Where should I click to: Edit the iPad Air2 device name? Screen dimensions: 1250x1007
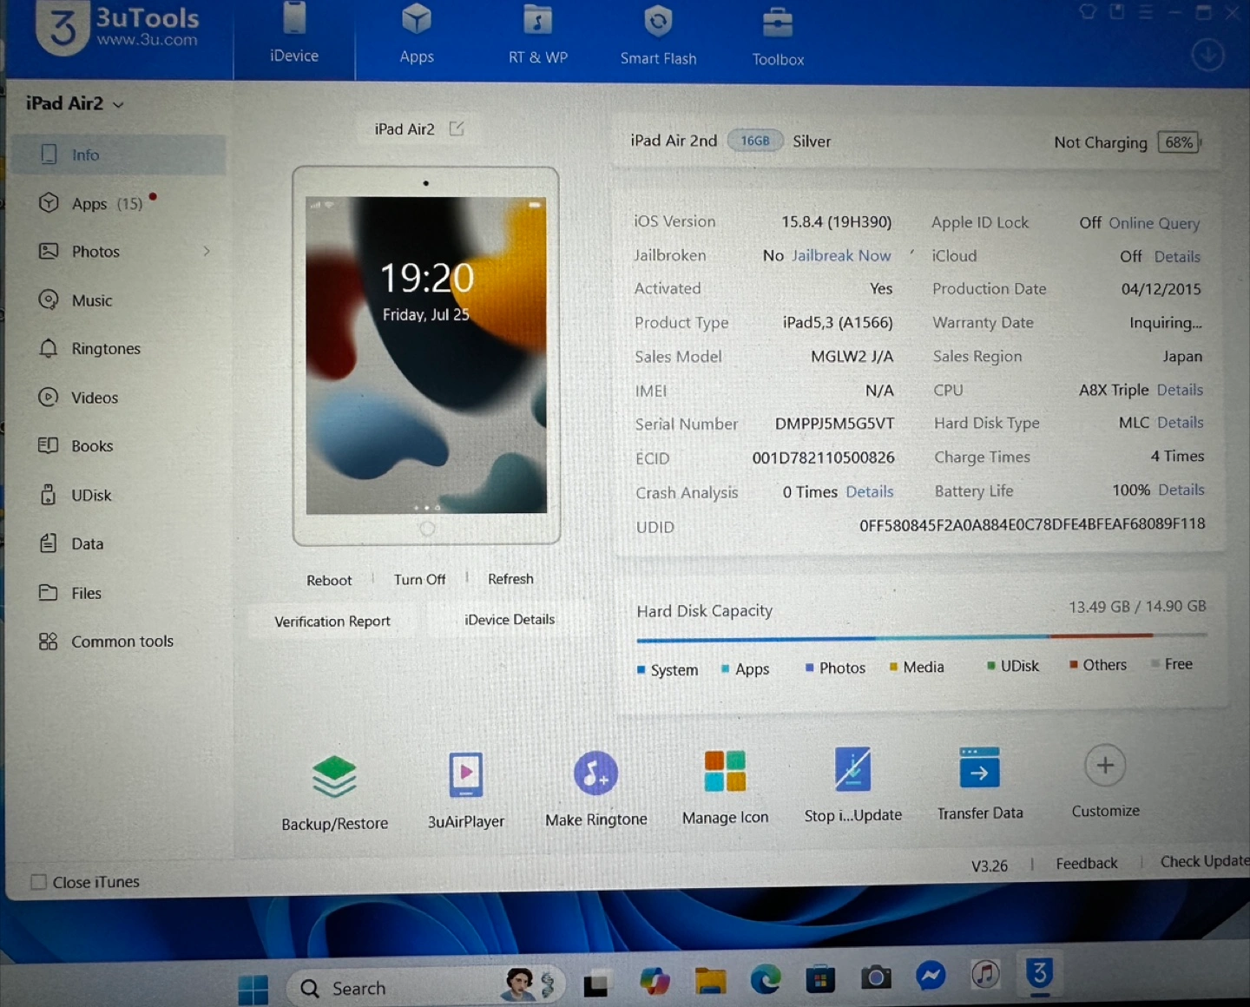(x=457, y=128)
